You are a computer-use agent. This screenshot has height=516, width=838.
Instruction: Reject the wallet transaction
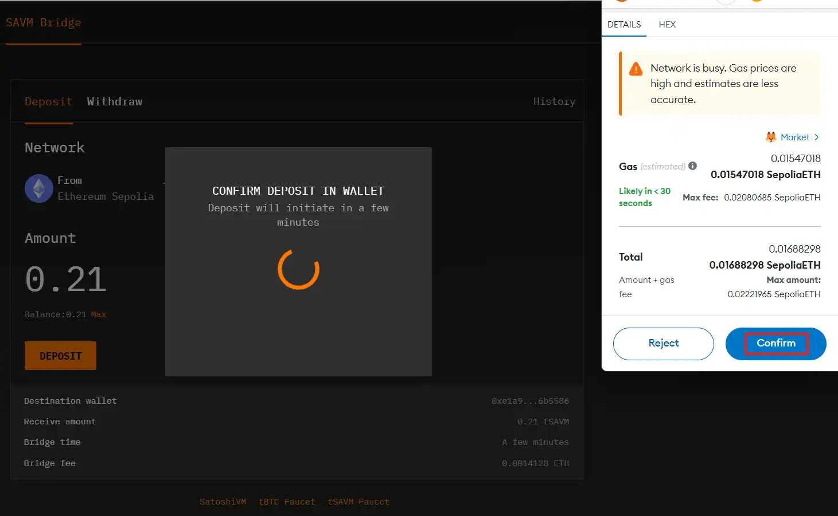pyautogui.click(x=664, y=344)
